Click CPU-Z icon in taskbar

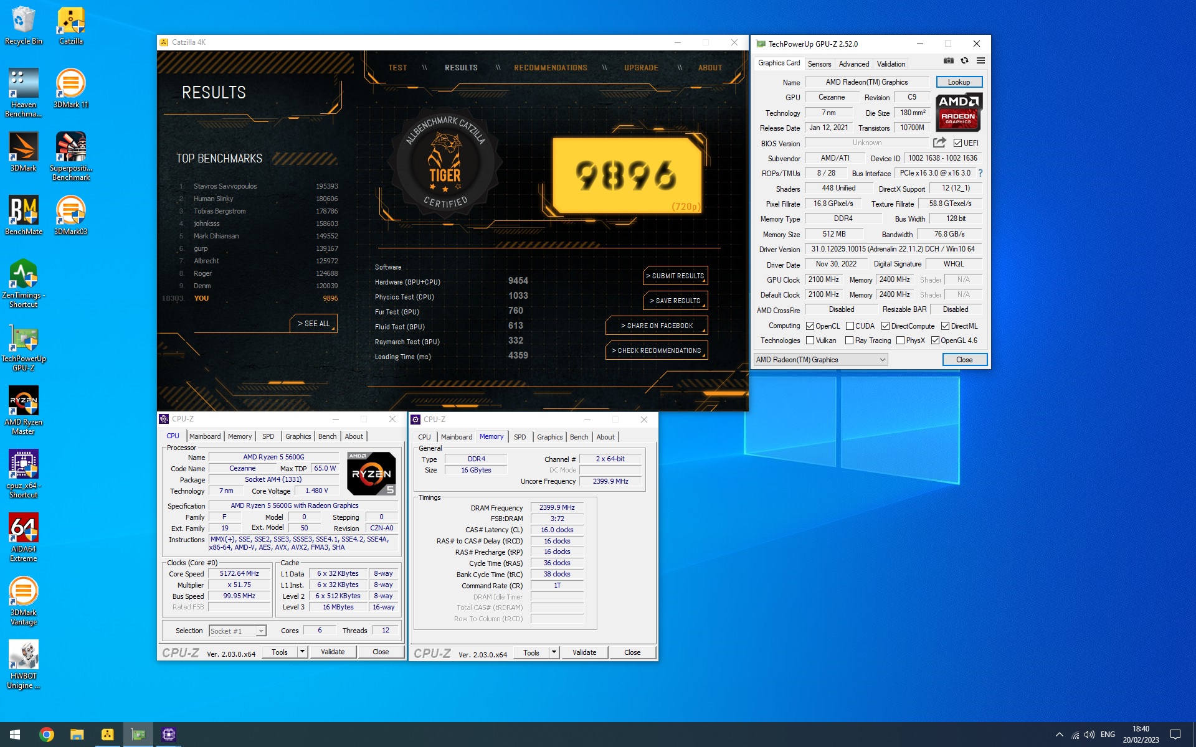(x=168, y=735)
